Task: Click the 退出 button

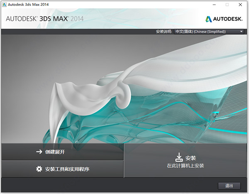Action: coord(229,186)
